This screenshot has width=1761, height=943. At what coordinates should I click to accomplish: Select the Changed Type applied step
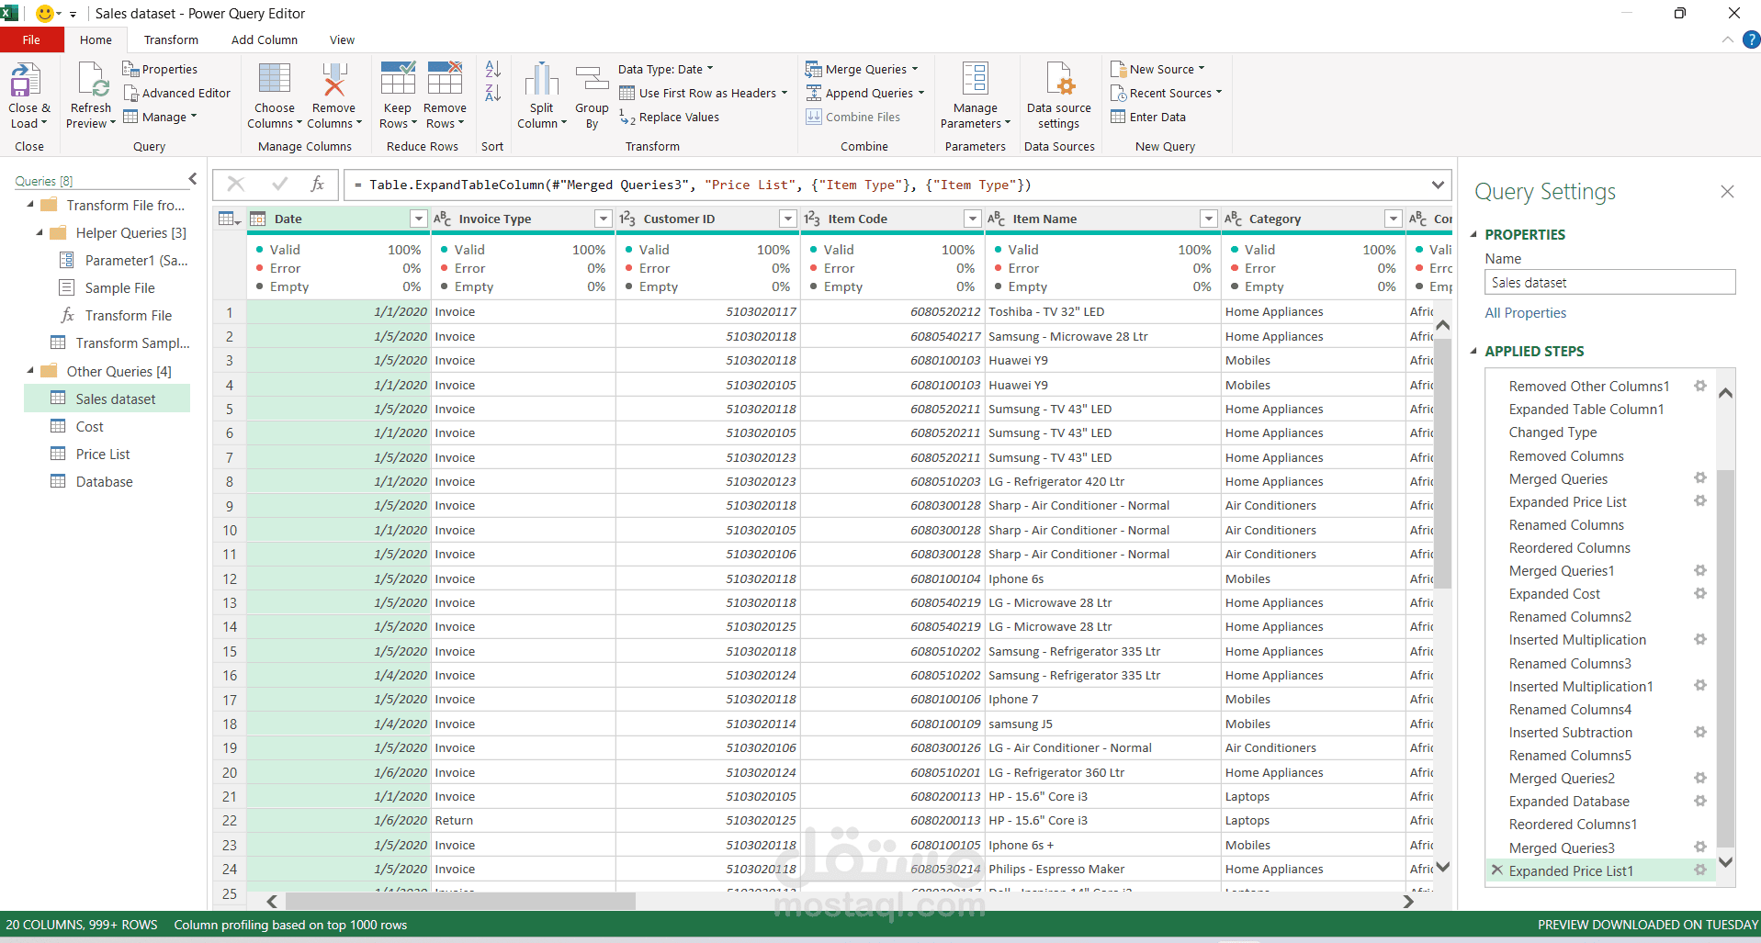(1552, 432)
